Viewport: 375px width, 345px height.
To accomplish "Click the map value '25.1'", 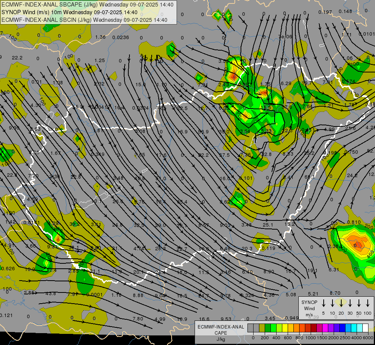I will (x=268, y=225).
